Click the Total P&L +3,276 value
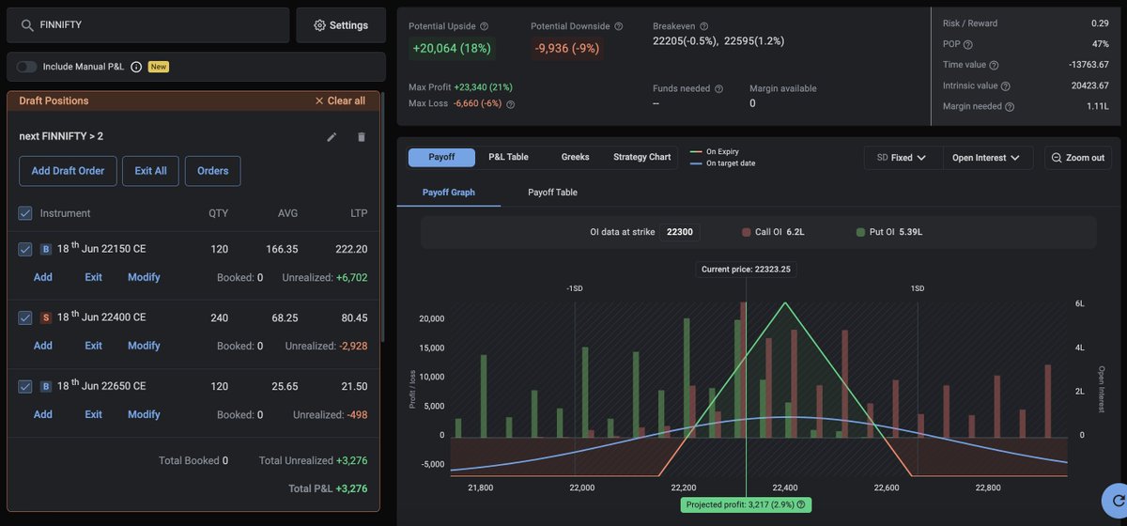Image resolution: width=1127 pixels, height=526 pixels. (351, 489)
